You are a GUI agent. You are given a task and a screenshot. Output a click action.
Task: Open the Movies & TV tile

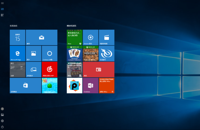click(107, 37)
